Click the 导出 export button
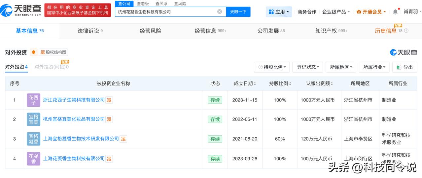This screenshot has height=178, width=422. [404, 67]
